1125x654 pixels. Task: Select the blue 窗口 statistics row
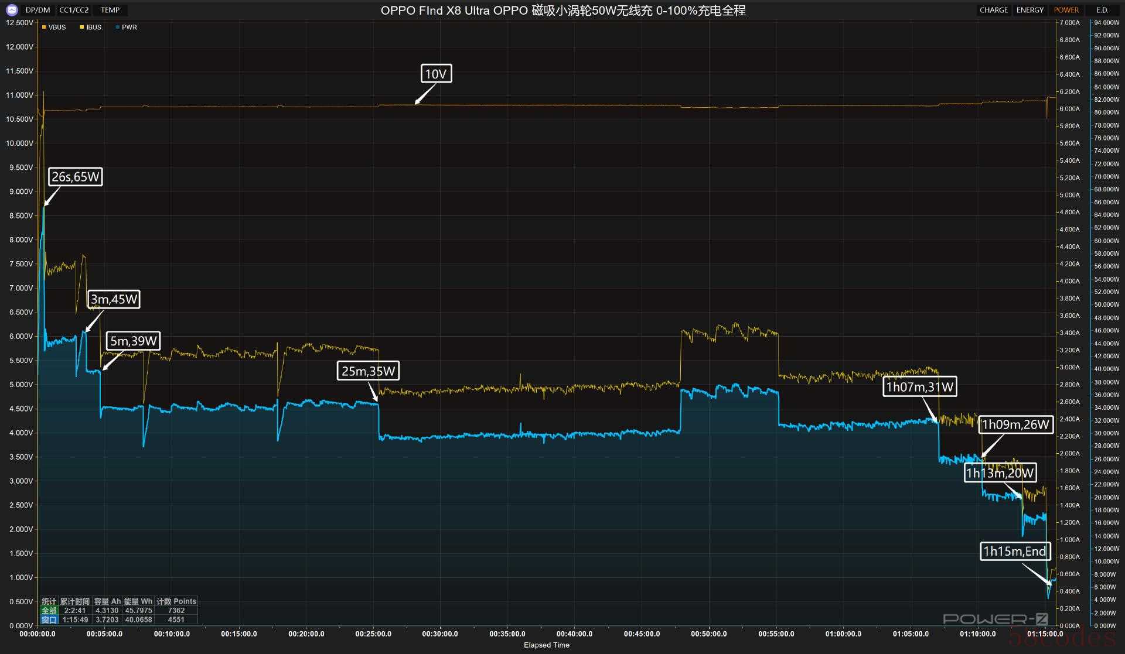pos(49,619)
